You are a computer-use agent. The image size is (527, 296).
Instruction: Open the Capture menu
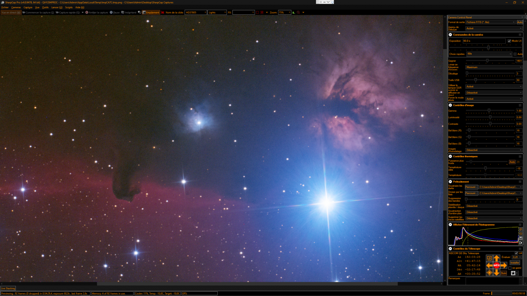(x=28, y=7)
